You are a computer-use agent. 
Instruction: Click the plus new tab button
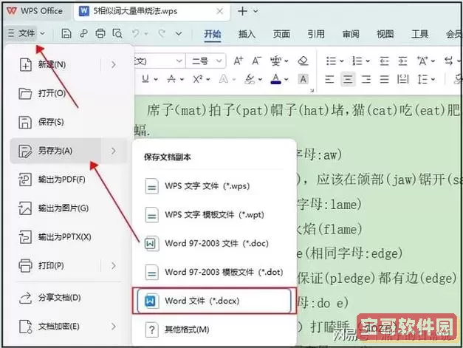[242, 11]
